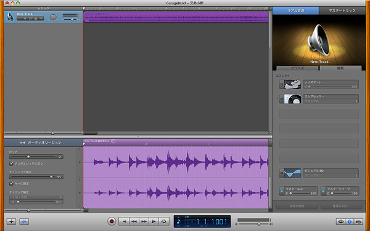The image size is (370, 231).
Task: Show automation for New Track
Action: pos(41,18)
